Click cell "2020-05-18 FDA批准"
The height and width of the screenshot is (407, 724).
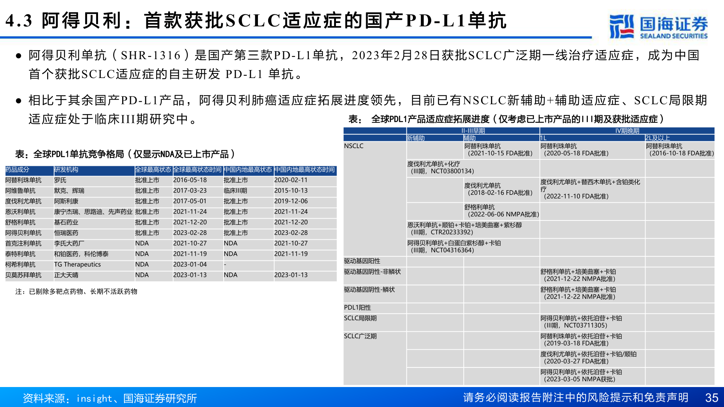(592, 150)
